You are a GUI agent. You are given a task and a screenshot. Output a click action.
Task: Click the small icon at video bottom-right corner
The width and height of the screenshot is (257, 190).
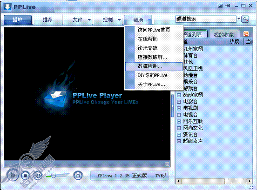167,164
